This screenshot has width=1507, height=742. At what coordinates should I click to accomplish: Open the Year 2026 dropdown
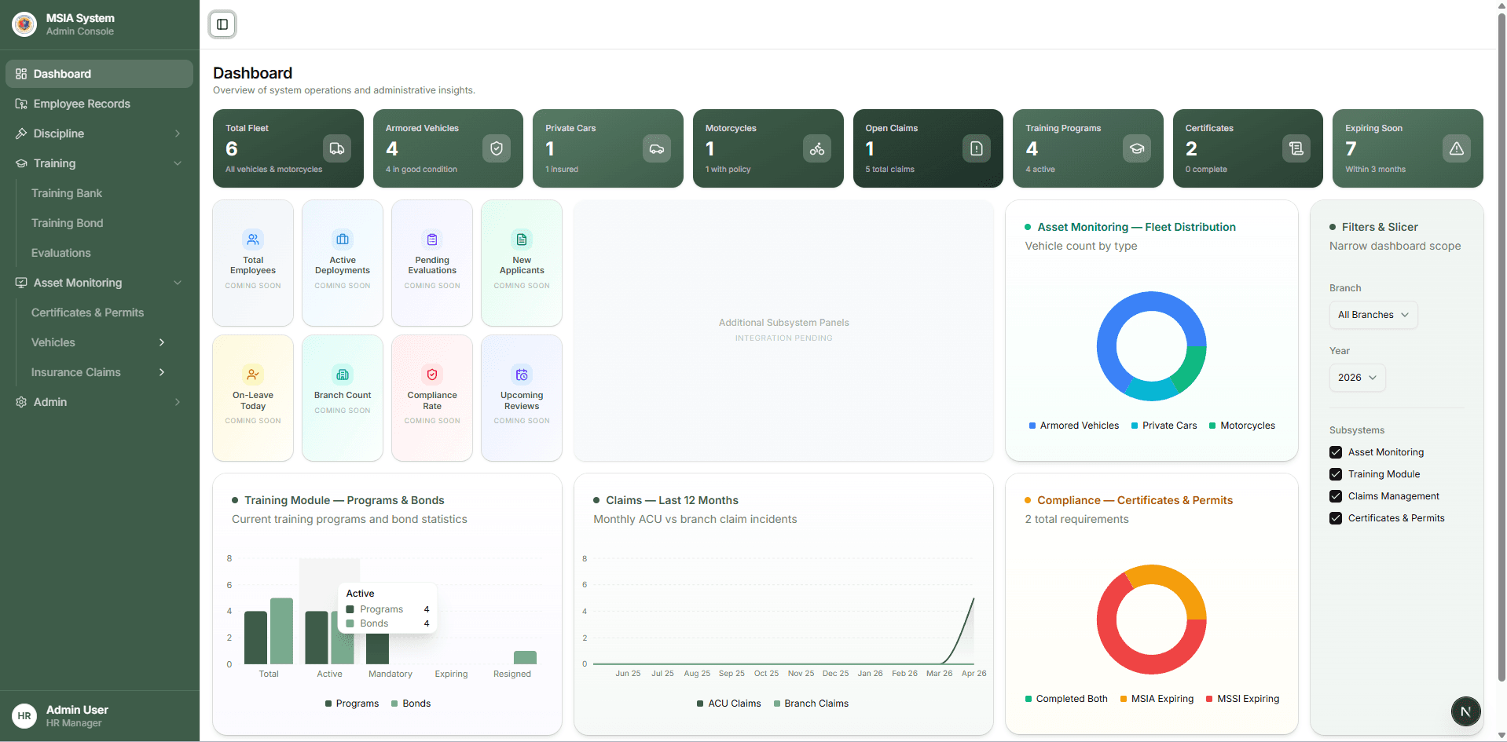1357,378
